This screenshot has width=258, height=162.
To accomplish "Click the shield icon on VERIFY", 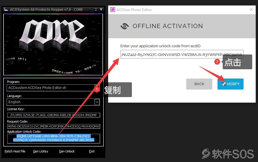I will (x=224, y=84).
